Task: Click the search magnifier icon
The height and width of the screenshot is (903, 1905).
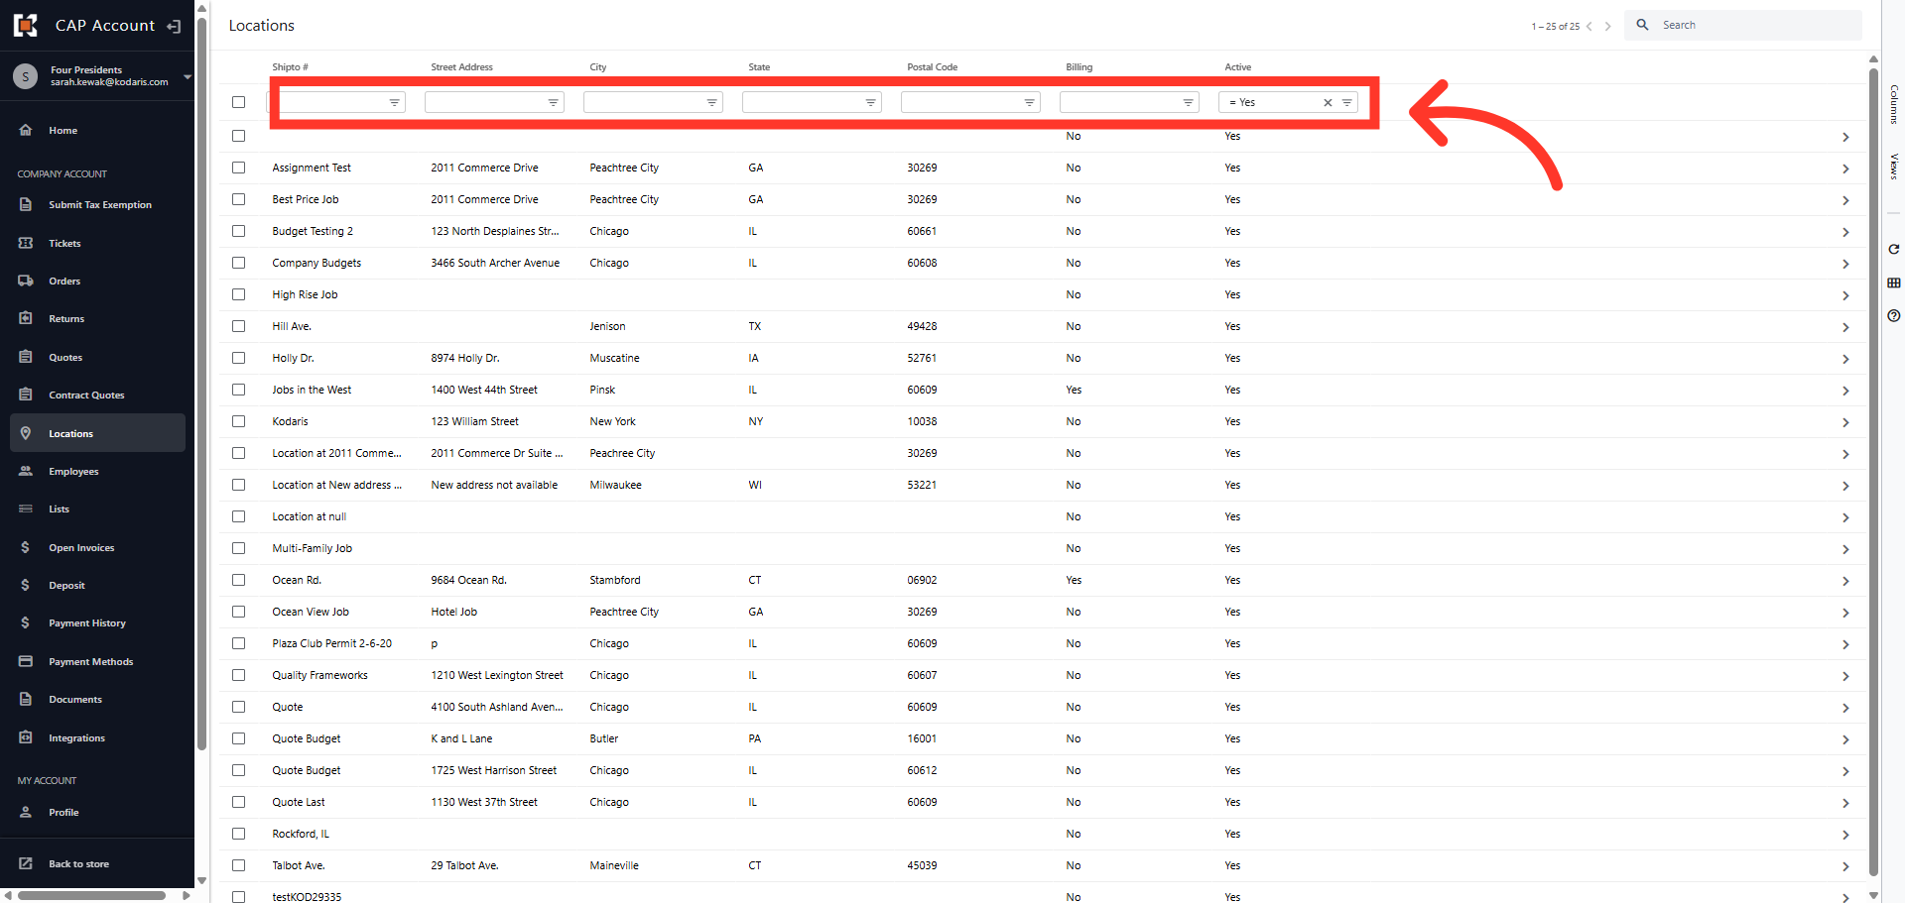Action: click(1642, 25)
